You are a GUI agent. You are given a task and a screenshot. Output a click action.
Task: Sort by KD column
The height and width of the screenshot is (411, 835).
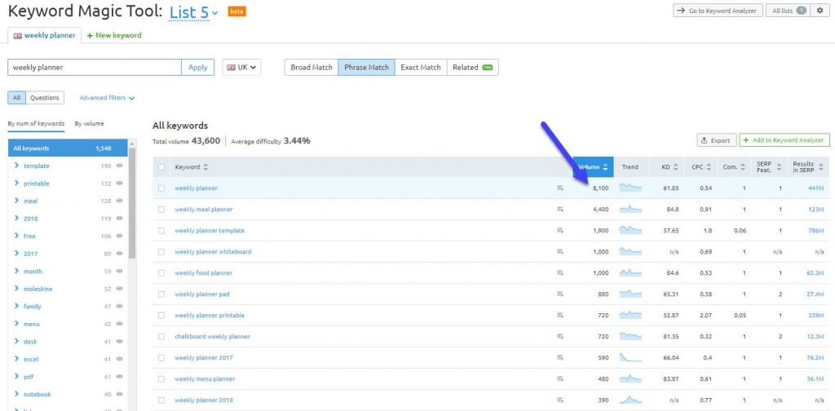pos(675,167)
